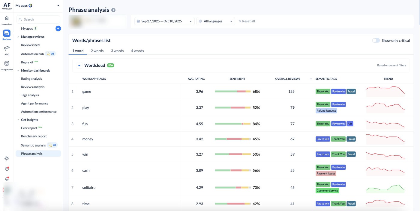
Task: Switch to the 1 word tab
Action: pyautogui.click(x=78, y=51)
